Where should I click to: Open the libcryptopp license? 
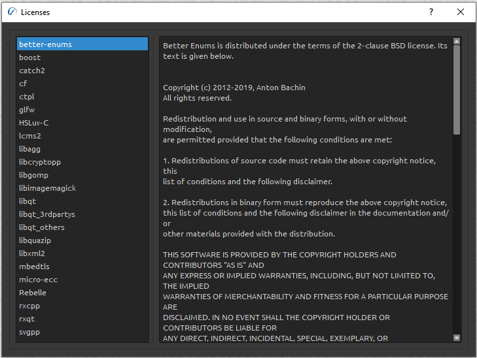pyautogui.click(x=40, y=162)
